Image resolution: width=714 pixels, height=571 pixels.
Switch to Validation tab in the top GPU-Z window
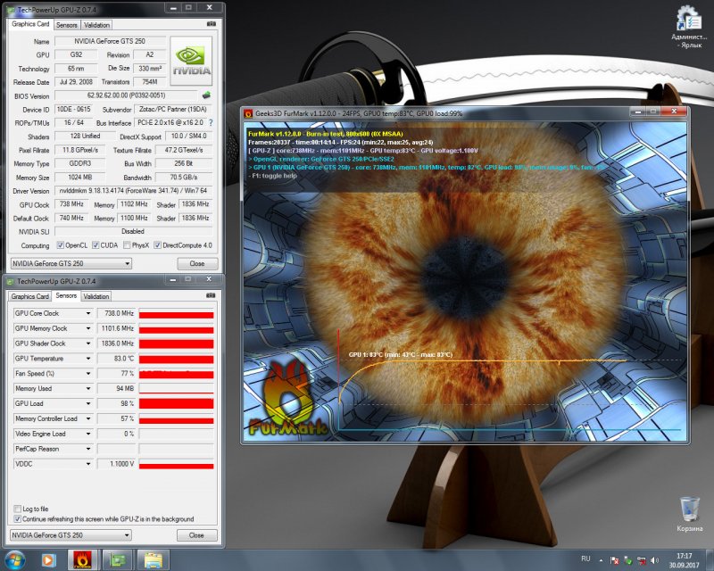pos(95,25)
